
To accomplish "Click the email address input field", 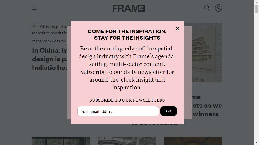I will (x=118, y=111).
